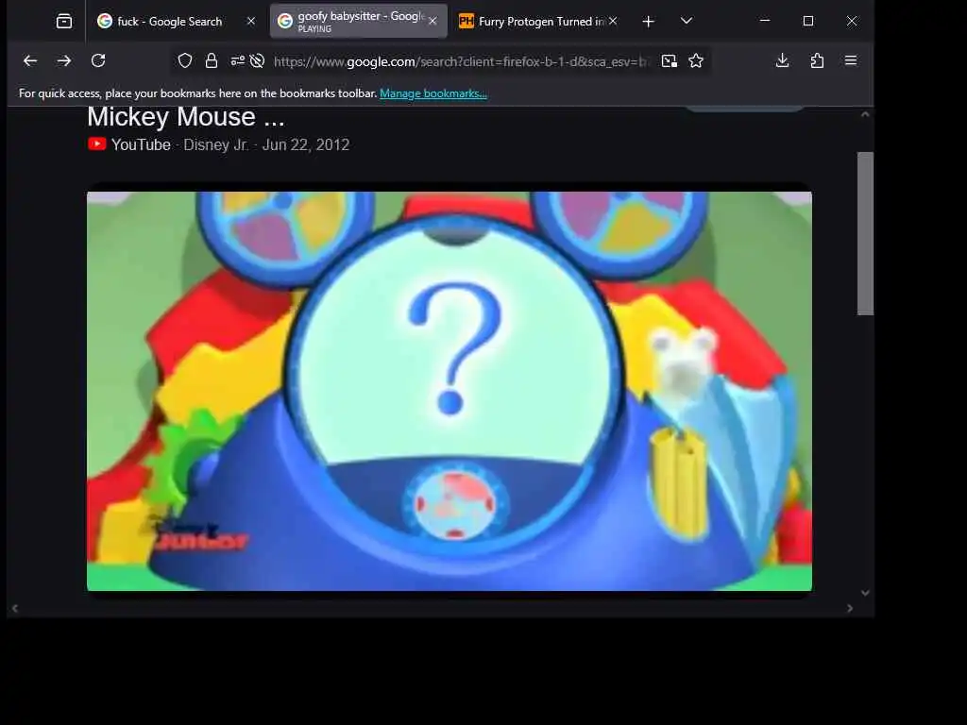Close the 'goofy babysitter' tab
The height and width of the screenshot is (725, 967).
coord(433,21)
